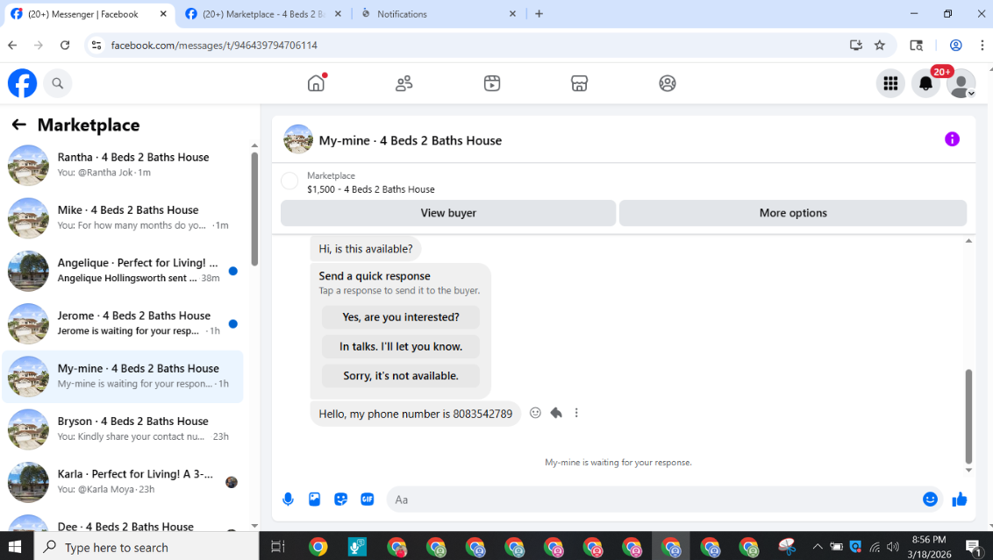Open the volume control in tray
Image resolution: width=993 pixels, height=560 pixels.
[x=894, y=547]
